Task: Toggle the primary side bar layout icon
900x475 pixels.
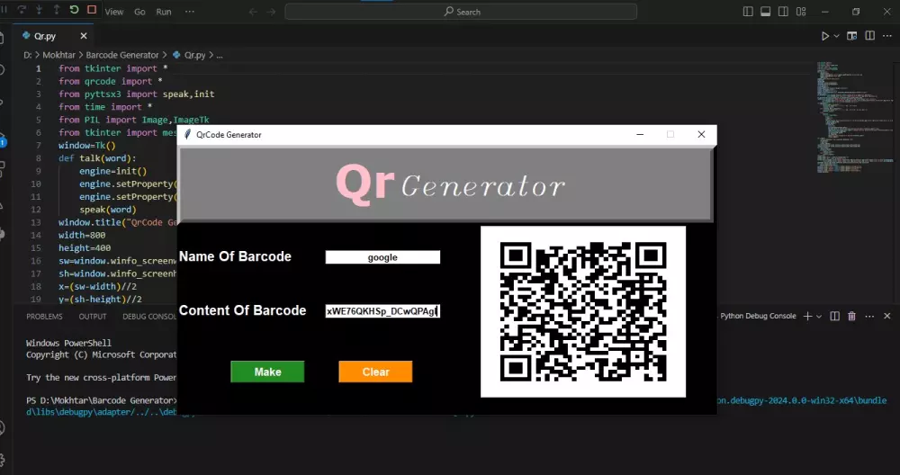Action: pyautogui.click(x=748, y=12)
